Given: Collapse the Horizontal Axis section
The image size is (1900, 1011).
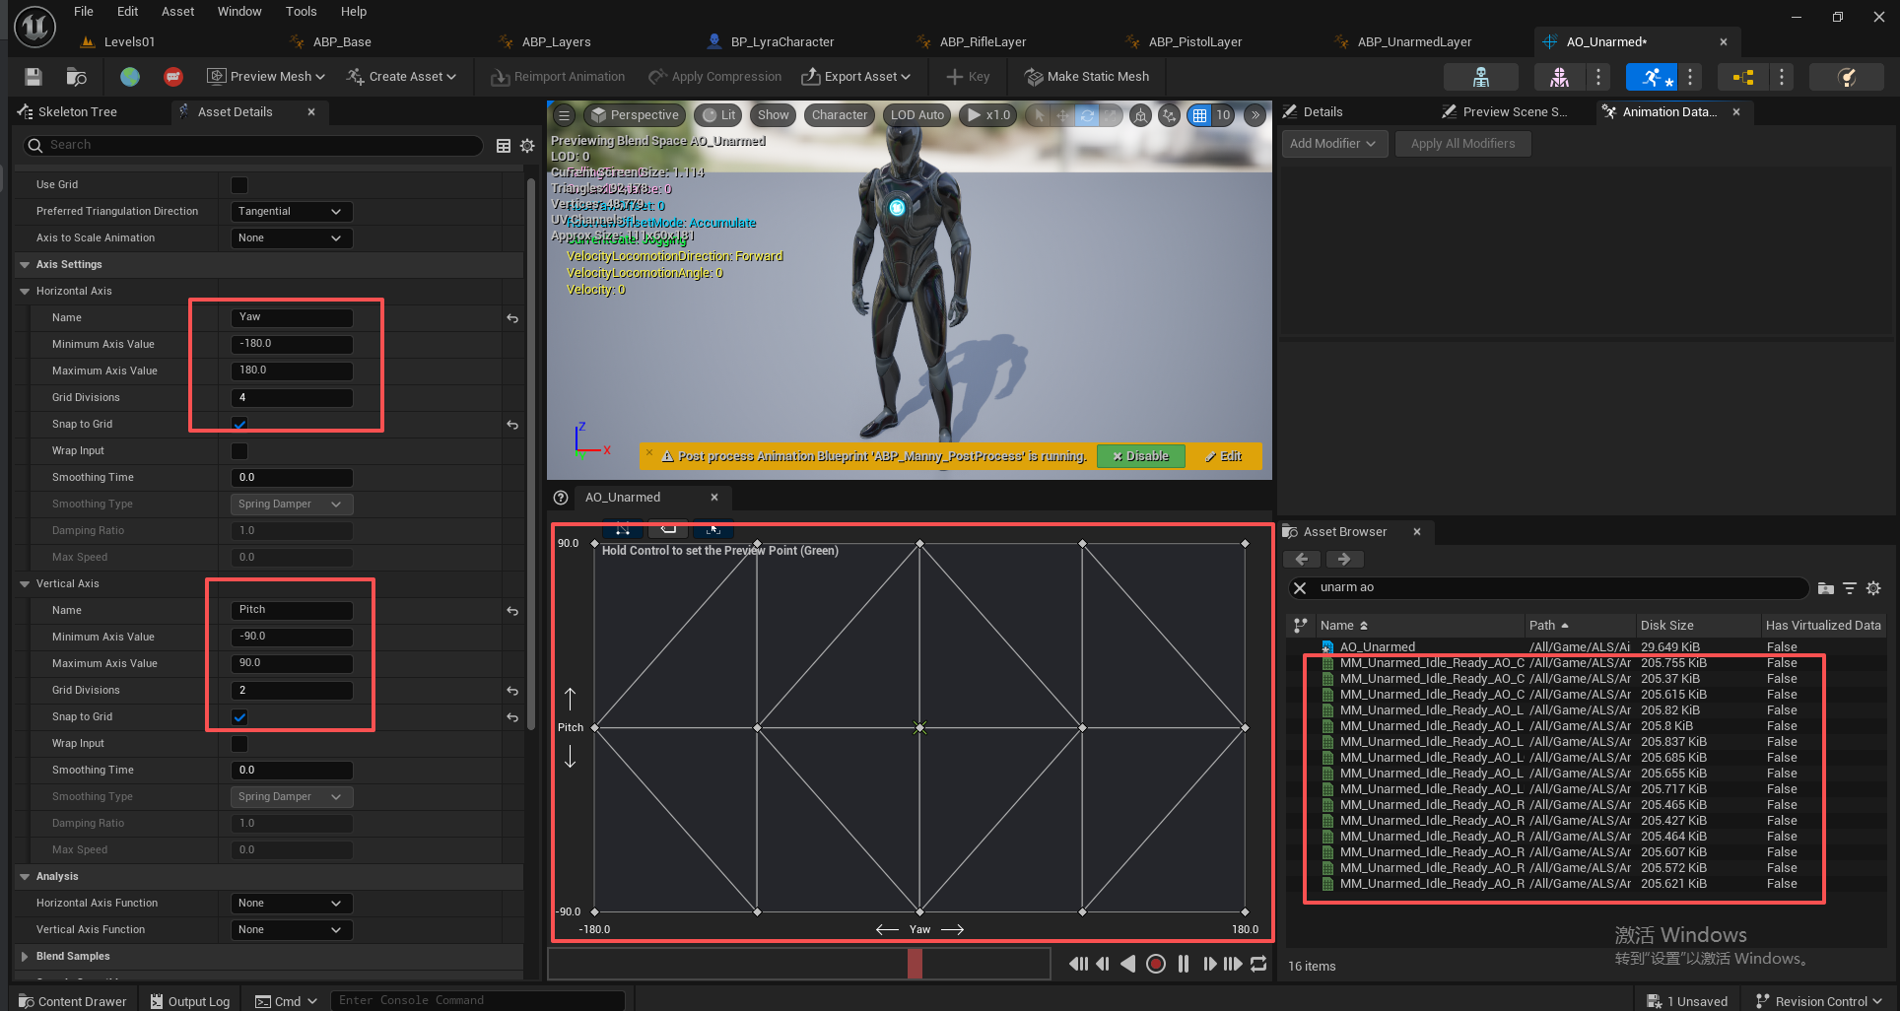Looking at the screenshot, I should click(x=25, y=292).
